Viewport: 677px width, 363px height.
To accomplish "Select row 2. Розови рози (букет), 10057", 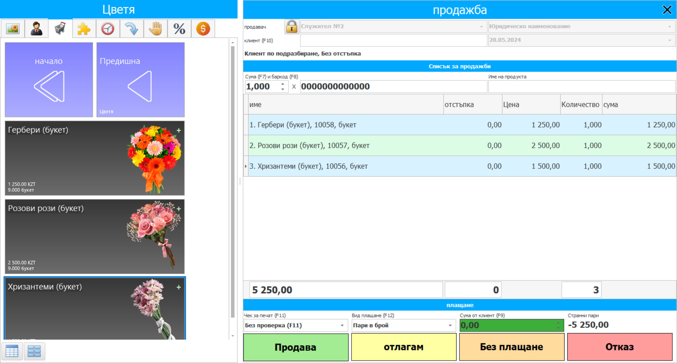I will click(x=460, y=146).
